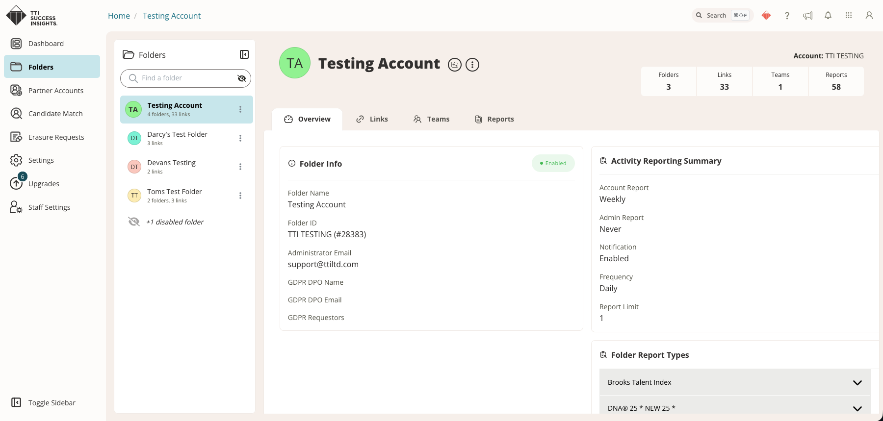Click the Home breadcrumb link
This screenshot has height=421, width=883.
[119, 16]
